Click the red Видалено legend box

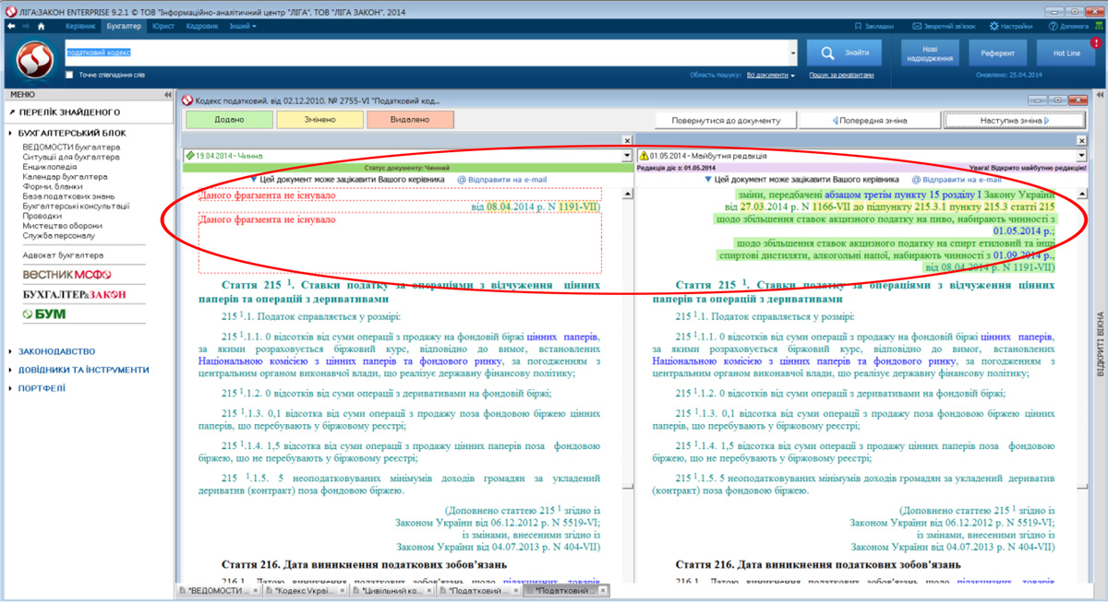click(410, 120)
